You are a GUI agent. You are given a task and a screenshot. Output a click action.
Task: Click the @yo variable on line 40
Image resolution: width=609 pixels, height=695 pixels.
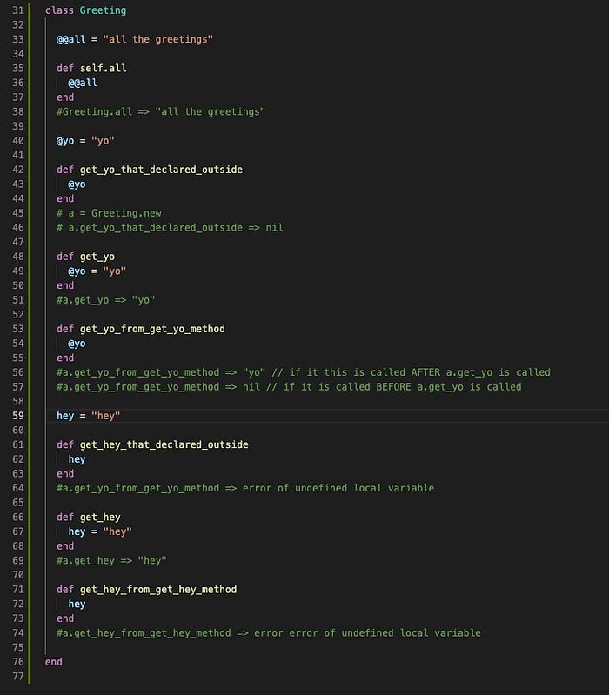pos(65,141)
